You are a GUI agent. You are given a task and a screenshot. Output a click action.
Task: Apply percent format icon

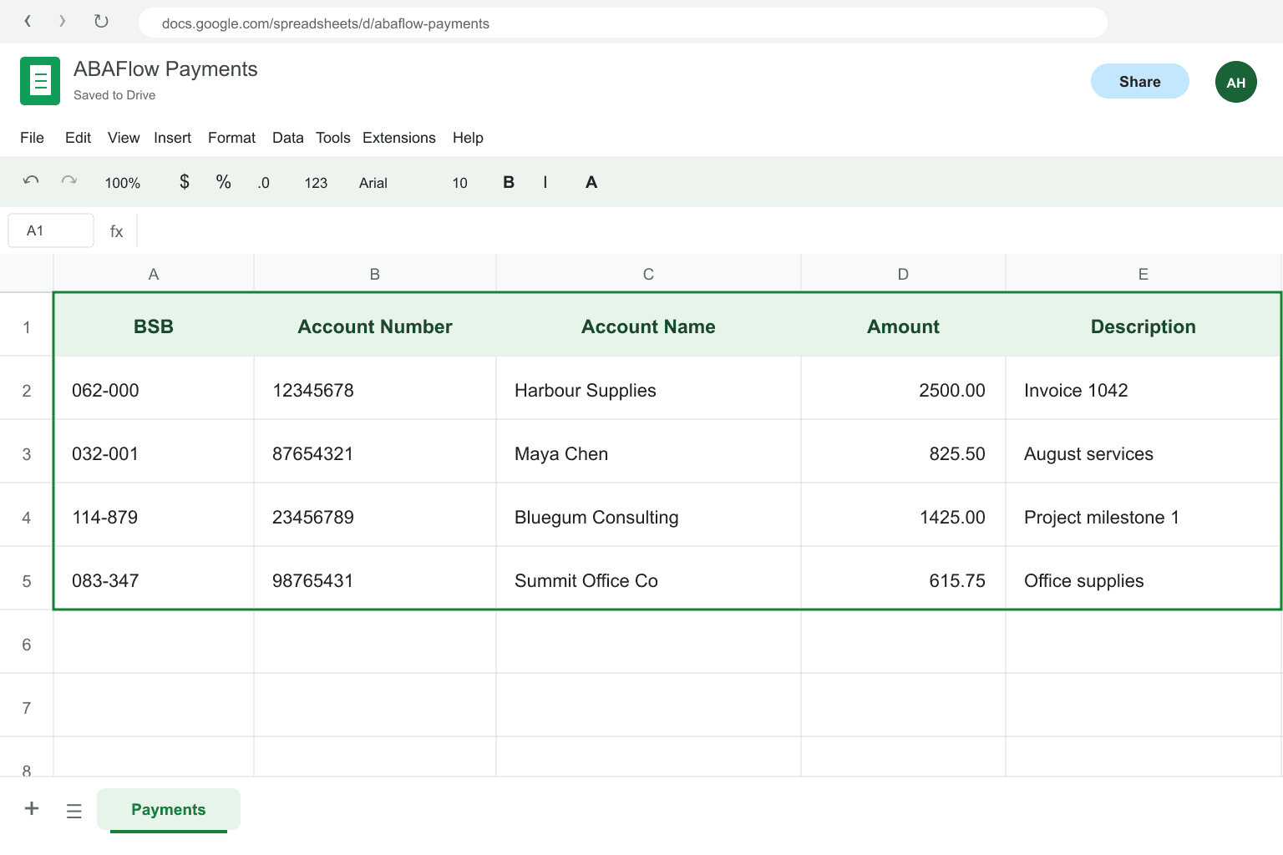pyautogui.click(x=224, y=182)
